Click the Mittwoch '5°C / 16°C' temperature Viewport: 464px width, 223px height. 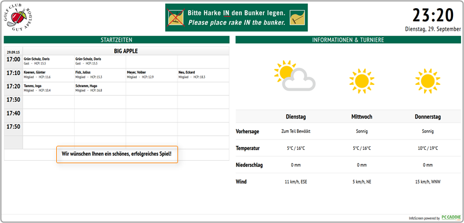(x=361, y=148)
